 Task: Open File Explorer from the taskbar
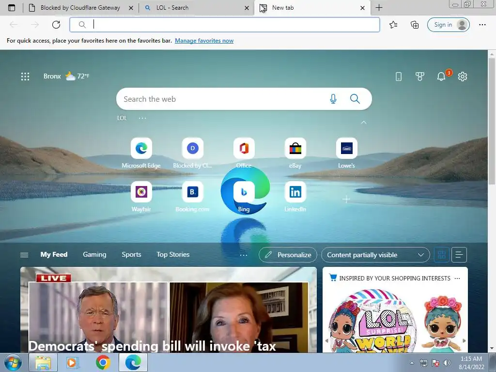pyautogui.click(x=43, y=362)
